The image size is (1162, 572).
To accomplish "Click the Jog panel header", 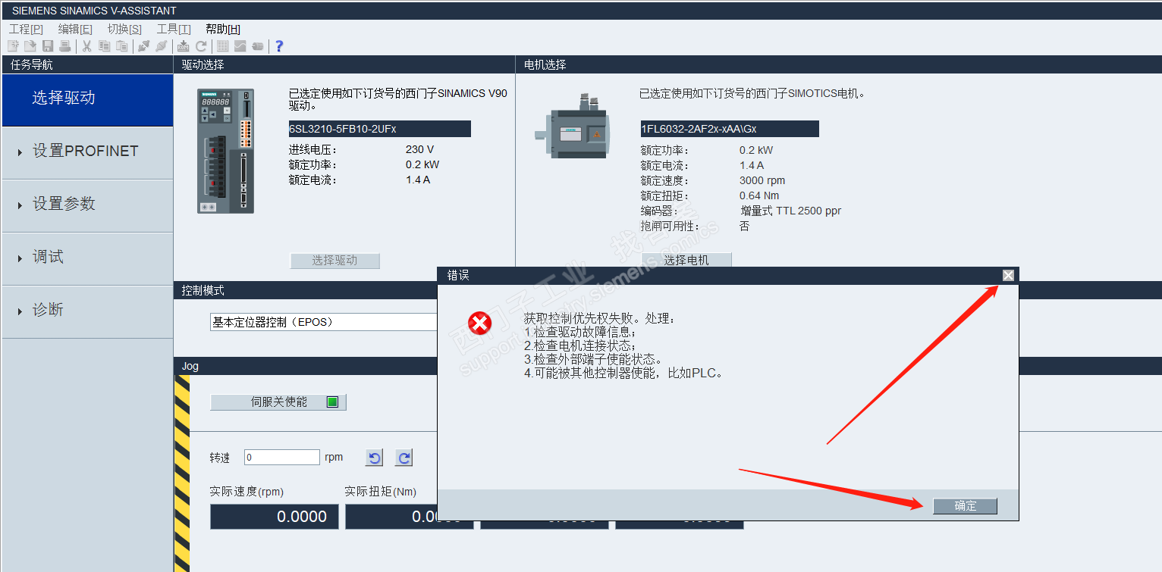I will [x=306, y=367].
